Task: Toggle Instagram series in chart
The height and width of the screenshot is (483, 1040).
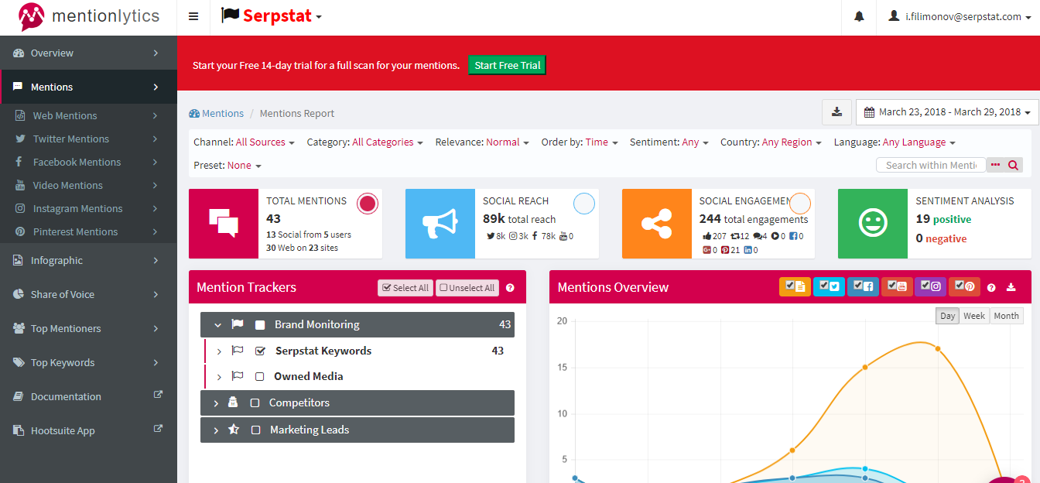Action: pyautogui.click(x=930, y=286)
